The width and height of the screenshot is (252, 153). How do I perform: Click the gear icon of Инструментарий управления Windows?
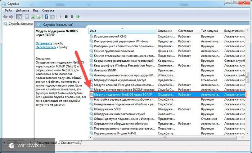tap(91, 41)
